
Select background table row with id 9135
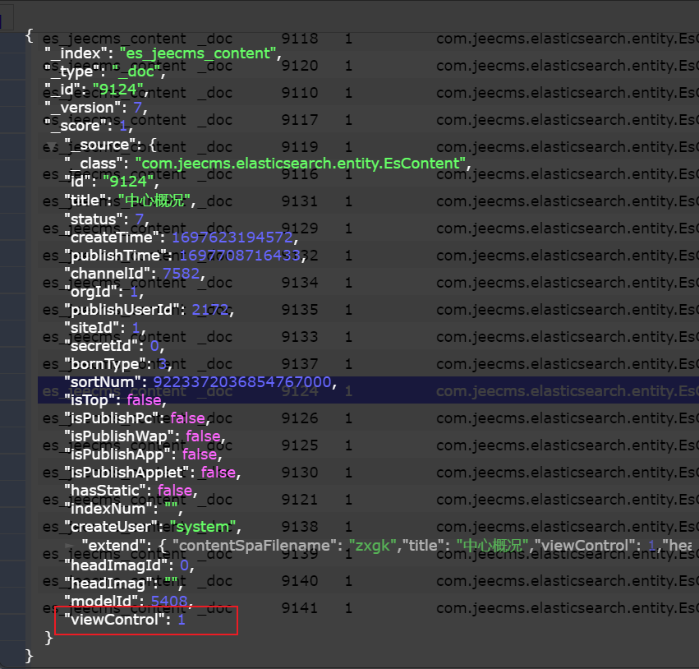pyautogui.click(x=368, y=310)
